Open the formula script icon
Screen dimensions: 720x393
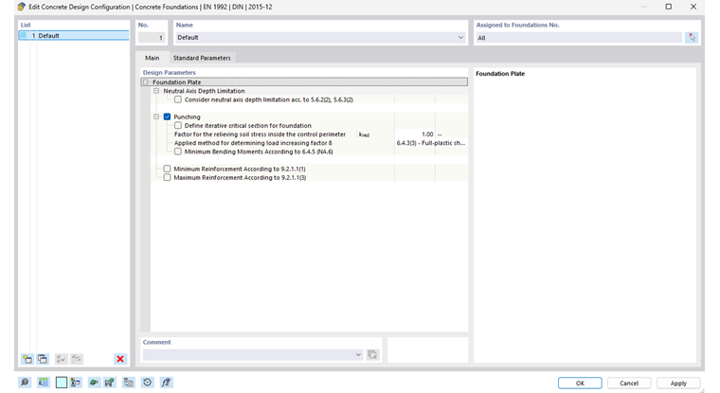tap(166, 383)
